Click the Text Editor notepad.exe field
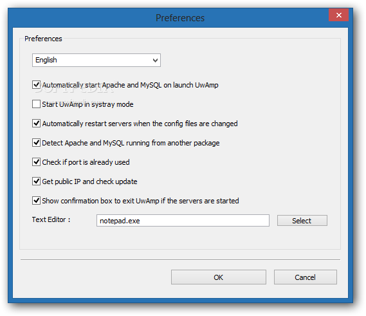 pyautogui.click(x=183, y=221)
